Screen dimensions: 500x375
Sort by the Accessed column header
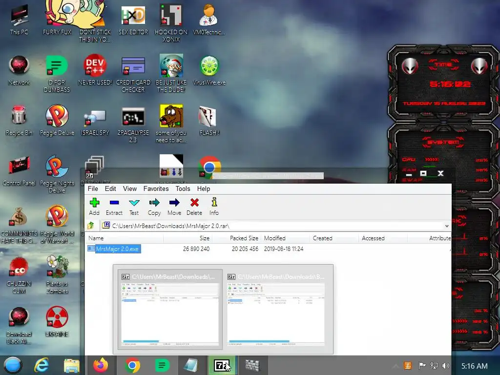[x=383, y=238]
